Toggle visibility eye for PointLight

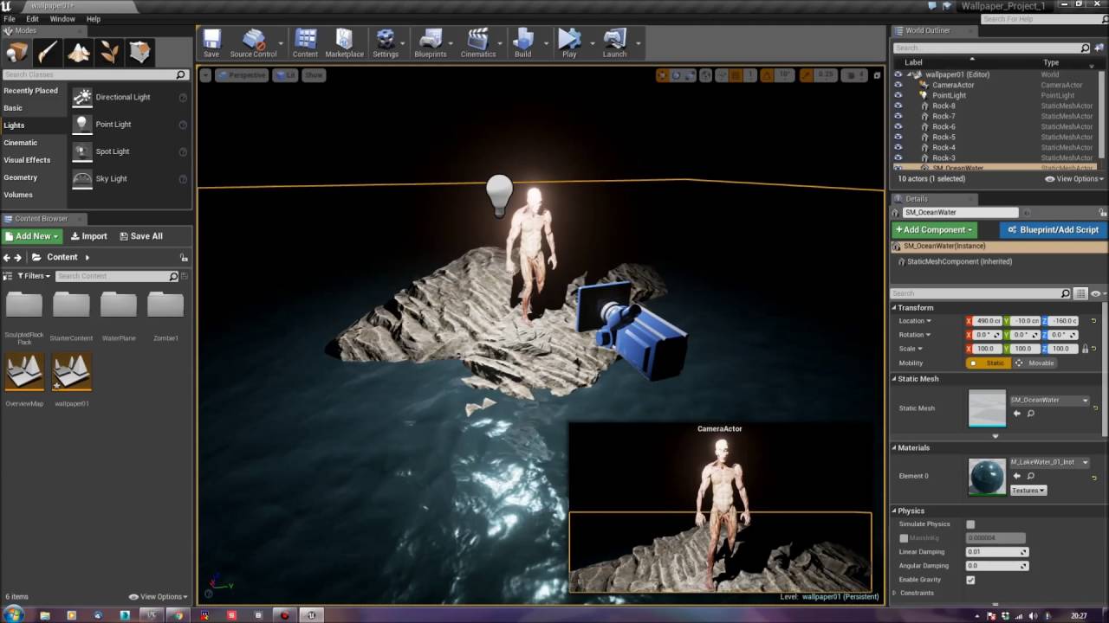898,95
